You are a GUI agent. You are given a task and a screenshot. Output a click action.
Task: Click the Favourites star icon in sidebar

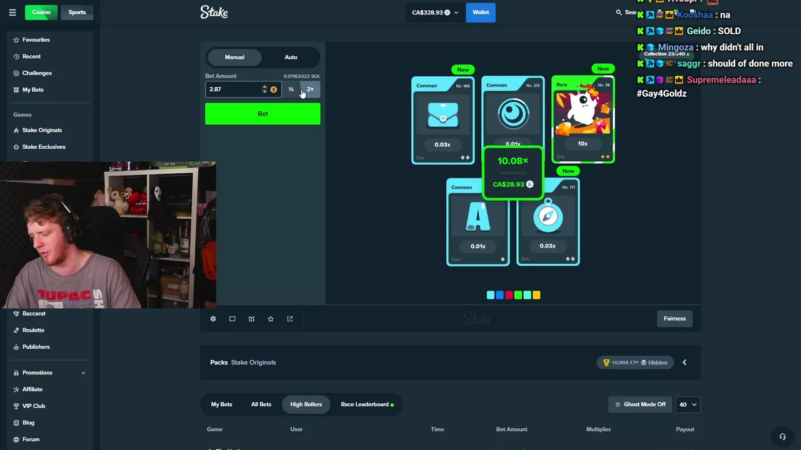[x=16, y=40]
